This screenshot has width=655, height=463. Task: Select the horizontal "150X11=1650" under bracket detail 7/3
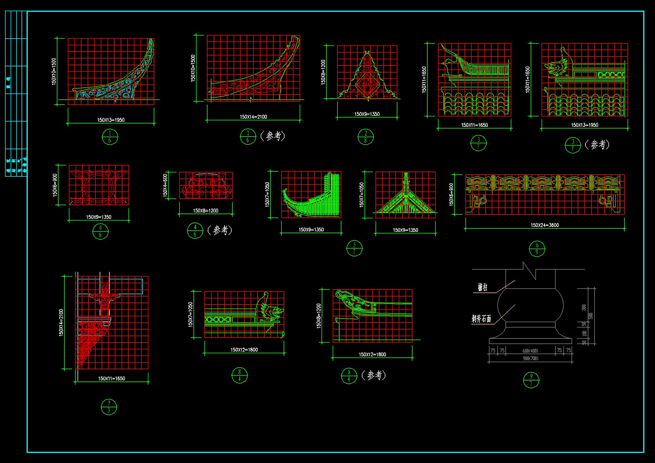(x=111, y=378)
